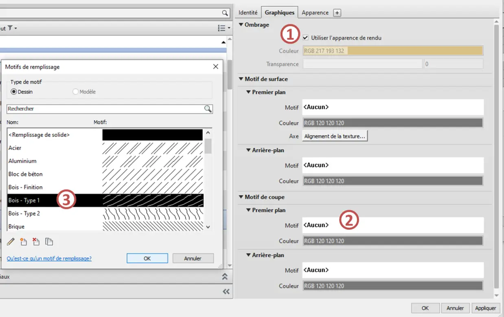504x317 pixels.
Task: Click the search magnifier in the fill patterns dialog
Action: (208, 109)
